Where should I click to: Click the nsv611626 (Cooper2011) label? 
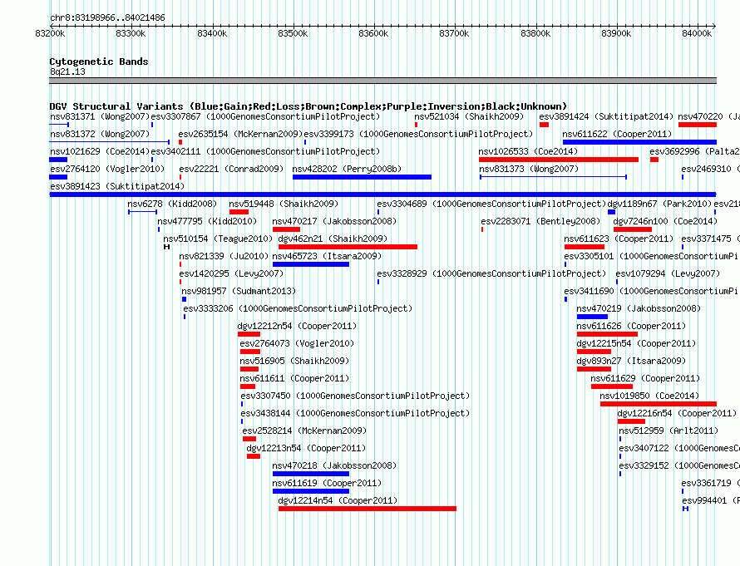click(631, 326)
